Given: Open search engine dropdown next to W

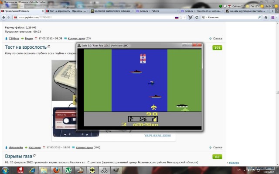Looking at the screenshot, I should tap(206, 17).
